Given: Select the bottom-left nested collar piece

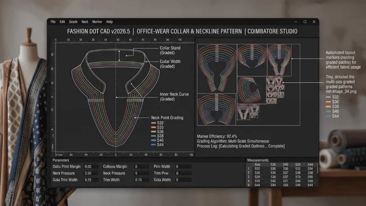Looking at the screenshot, I should pos(216,109).
